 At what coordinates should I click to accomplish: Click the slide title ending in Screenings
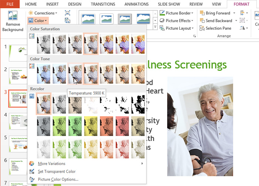click(186, 65)
